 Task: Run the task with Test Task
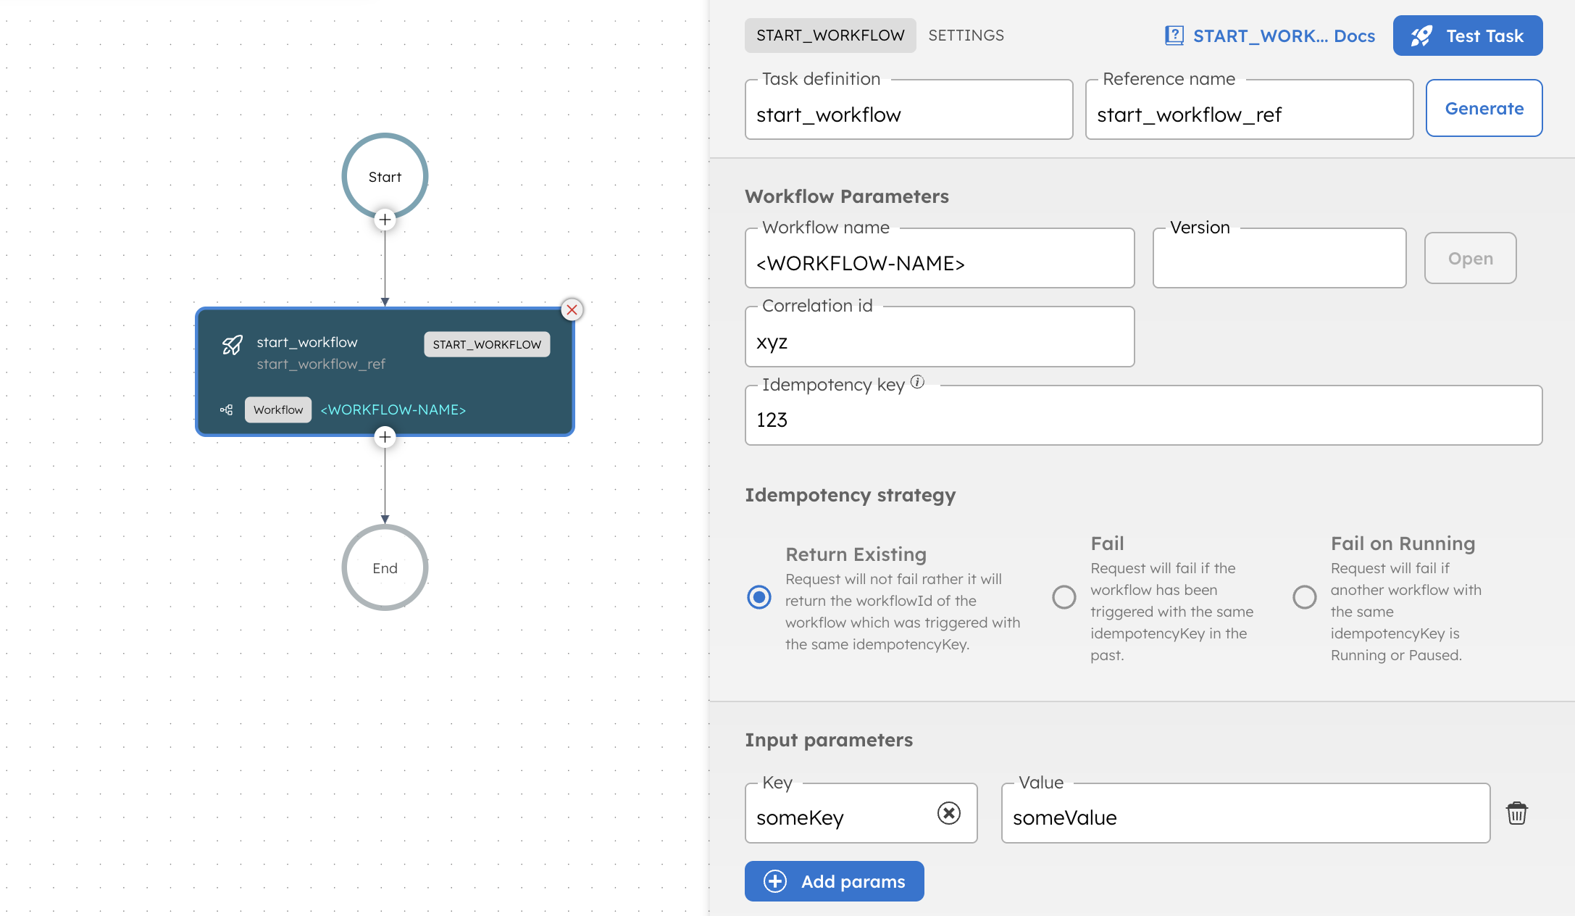1467,35
